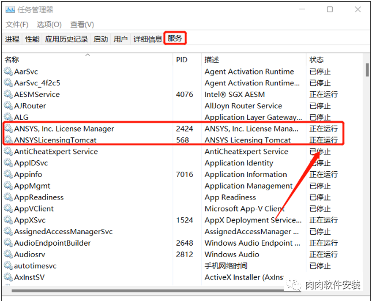Click 正在运行 status of Audiosrv row
Viewport: 372px width, 301px height.
(x=324, y=254)
